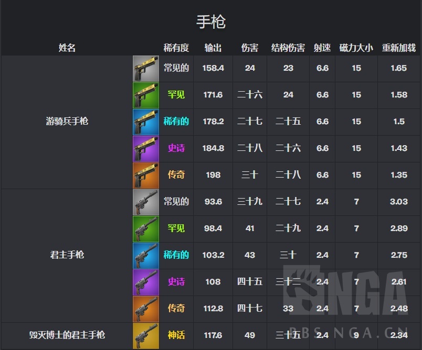Click the 毁灭博士的君主手枪 weapon name
The height and width of the screenshot is (350, 422).
(67, 335)
